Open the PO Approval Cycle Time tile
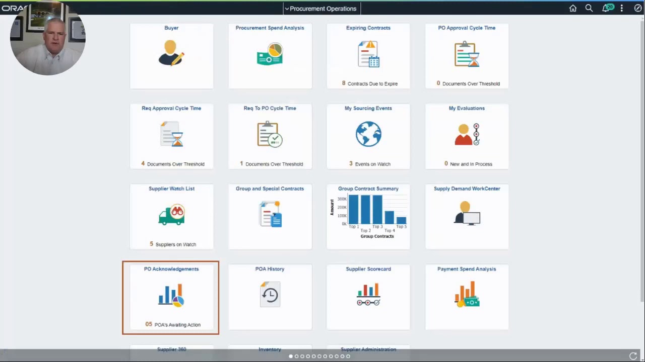This screenshot has height=362, width=645. point(467,56)
